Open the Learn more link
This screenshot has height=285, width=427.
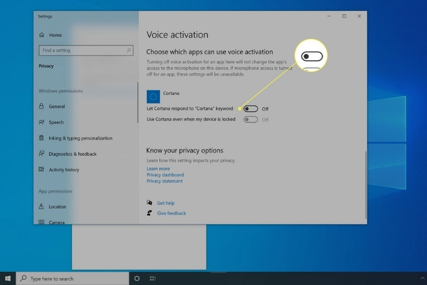pos(158,169)
